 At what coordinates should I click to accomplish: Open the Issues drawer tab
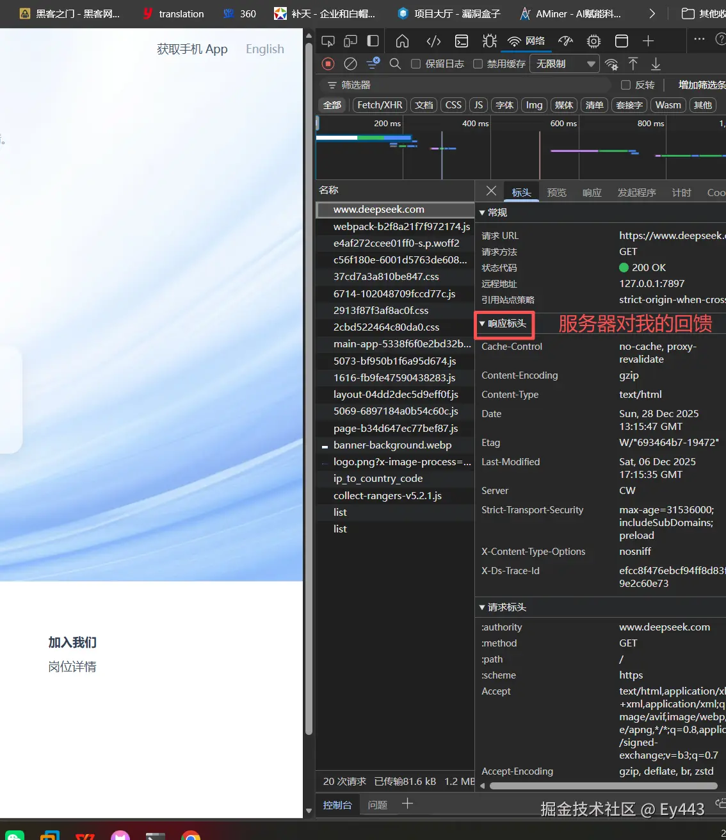point(377,805)
